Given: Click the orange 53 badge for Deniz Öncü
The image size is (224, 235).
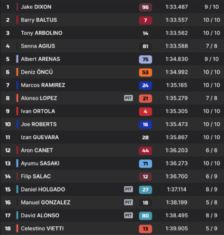Looking at the screenshot, I should pyautogui.click(x=145, y=72).
